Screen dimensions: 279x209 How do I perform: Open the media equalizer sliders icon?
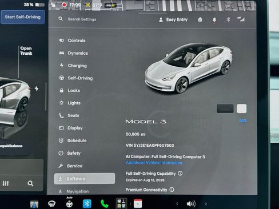(6, 183)
